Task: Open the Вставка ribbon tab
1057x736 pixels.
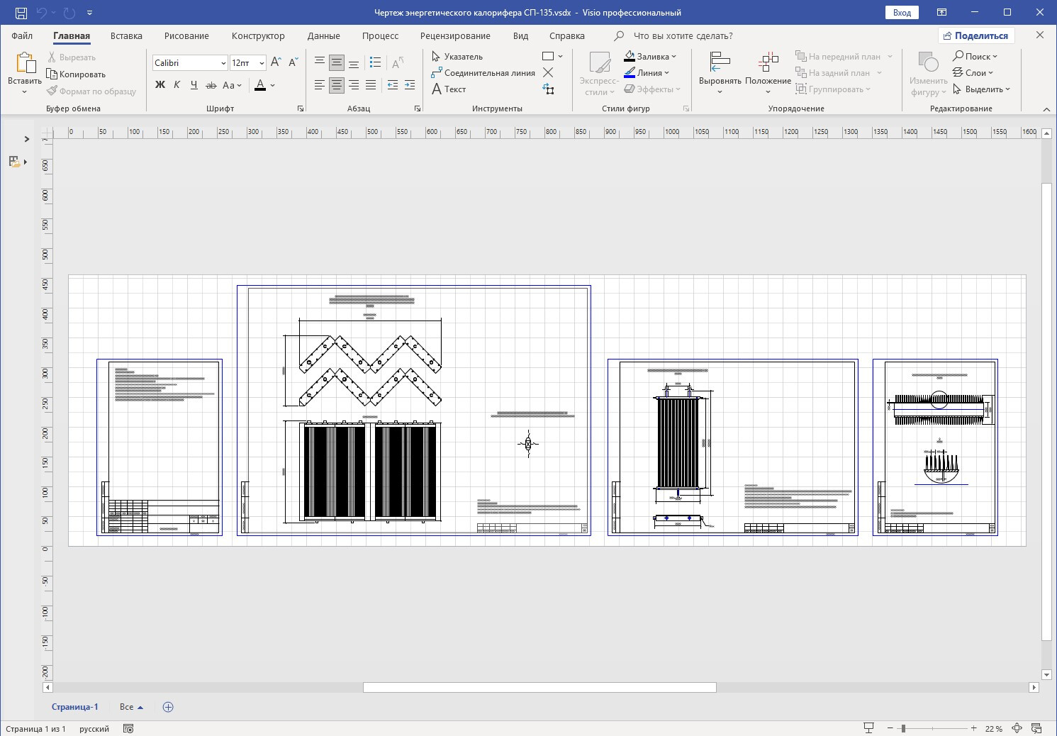Action: (126, 36)
